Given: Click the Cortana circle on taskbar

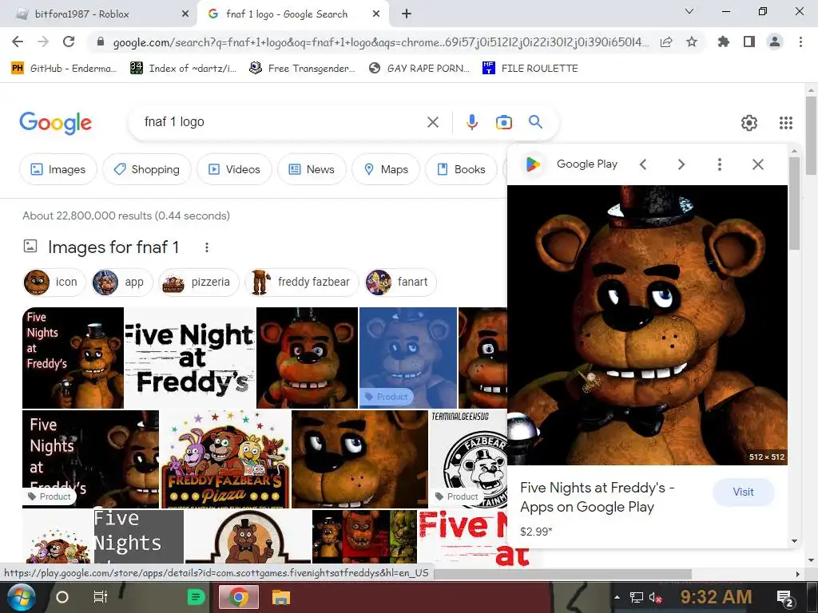Looking at the screenshot, I should 62,597.
